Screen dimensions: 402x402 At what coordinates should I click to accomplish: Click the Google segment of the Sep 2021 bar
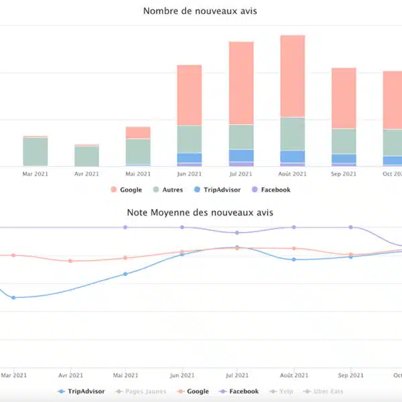point(344,98)
